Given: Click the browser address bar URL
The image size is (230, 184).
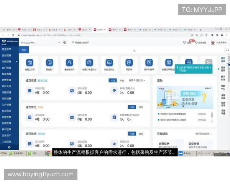Looking at the screenshot, I should pyautogui.click(x=51, y=35).
